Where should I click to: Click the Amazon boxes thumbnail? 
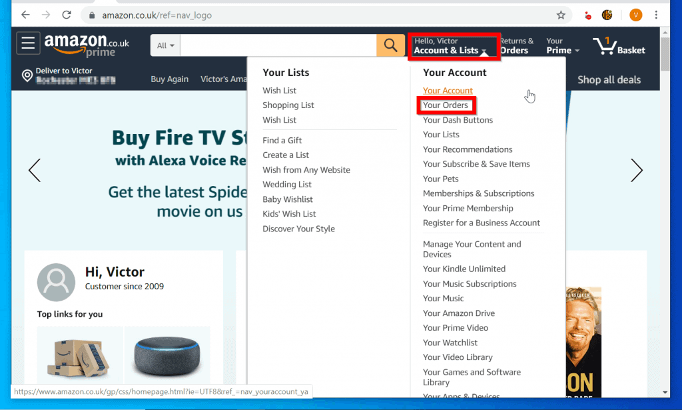tap(80, 356)
